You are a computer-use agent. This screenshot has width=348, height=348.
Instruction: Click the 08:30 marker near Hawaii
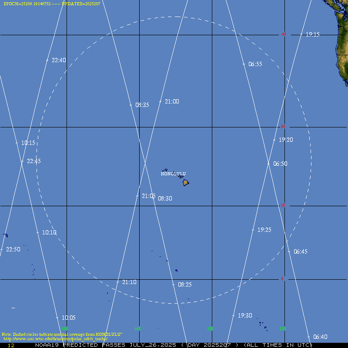point(164,198)
